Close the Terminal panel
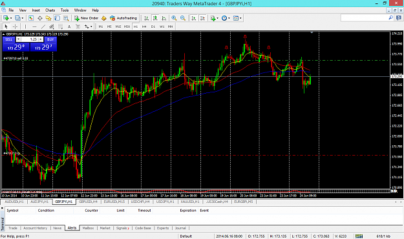The image size is (404, 239). 3,208
